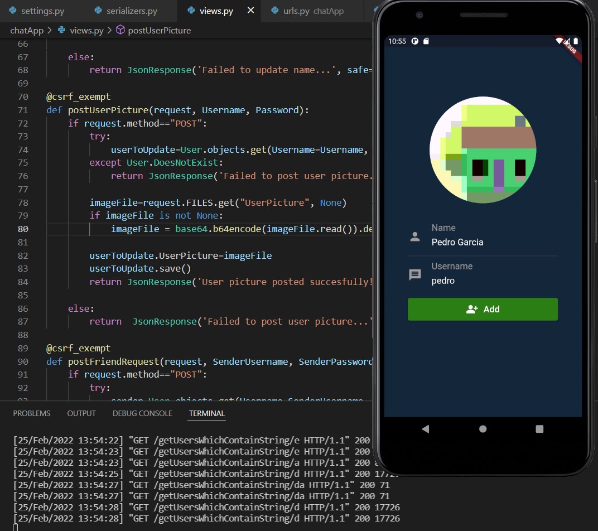Click the chatApp breadcrumb folder
This screenshot has height=531, width=598.
point(27,30)
